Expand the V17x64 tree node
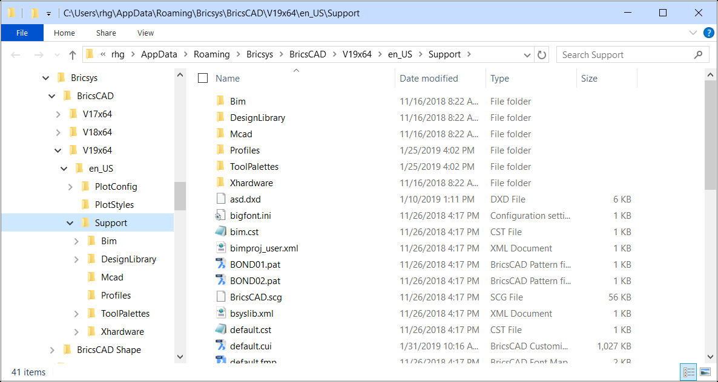 pyautogui.click(x=58, y=114)
